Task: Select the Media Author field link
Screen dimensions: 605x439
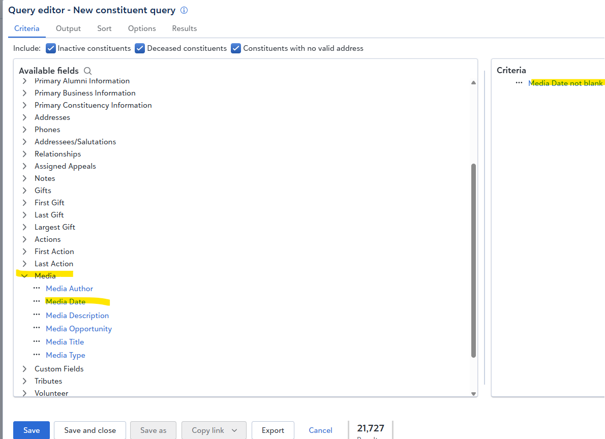Action: [x=70, y=289]
